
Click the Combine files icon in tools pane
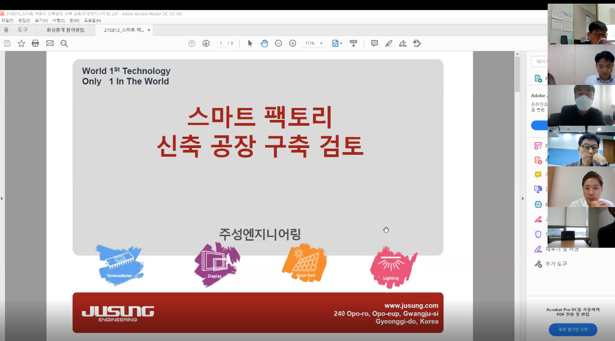coord(538,189)
